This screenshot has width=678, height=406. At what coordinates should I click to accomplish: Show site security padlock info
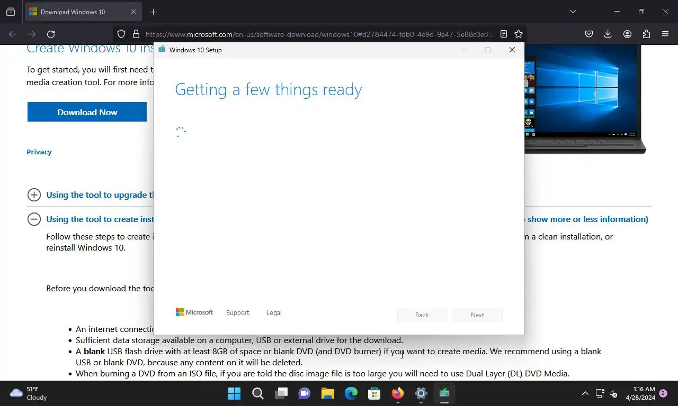pyautogui.click(x=136, y=34)
